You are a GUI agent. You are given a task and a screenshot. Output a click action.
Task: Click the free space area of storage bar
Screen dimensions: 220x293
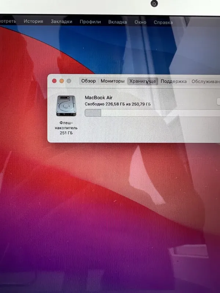coord(158,114)
